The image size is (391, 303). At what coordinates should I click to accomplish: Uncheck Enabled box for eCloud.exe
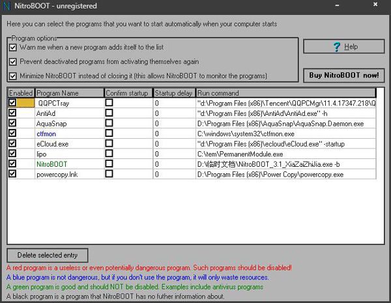coord(12,143)
